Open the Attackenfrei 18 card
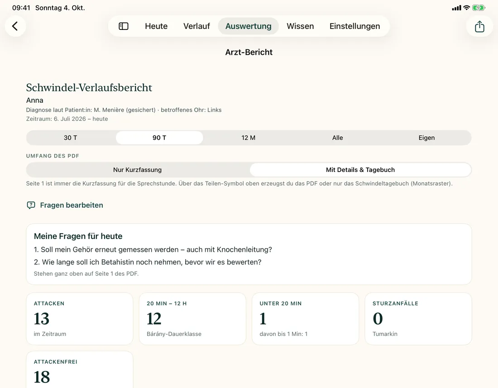This screenshot has height=388, width=498. click(79, 369)
